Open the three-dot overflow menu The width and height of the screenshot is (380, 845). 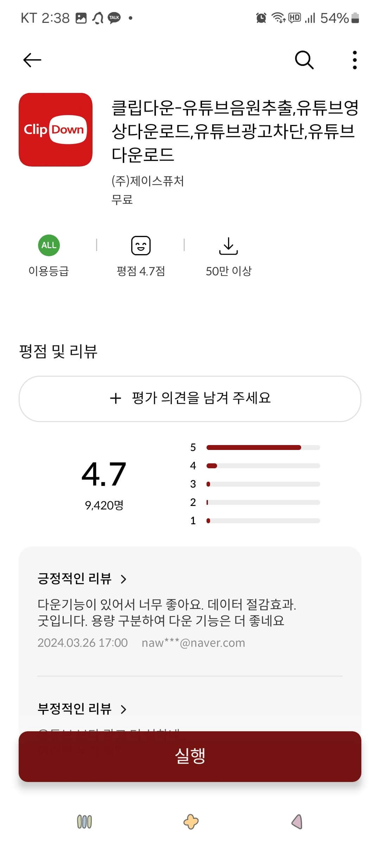coord(355,60)
